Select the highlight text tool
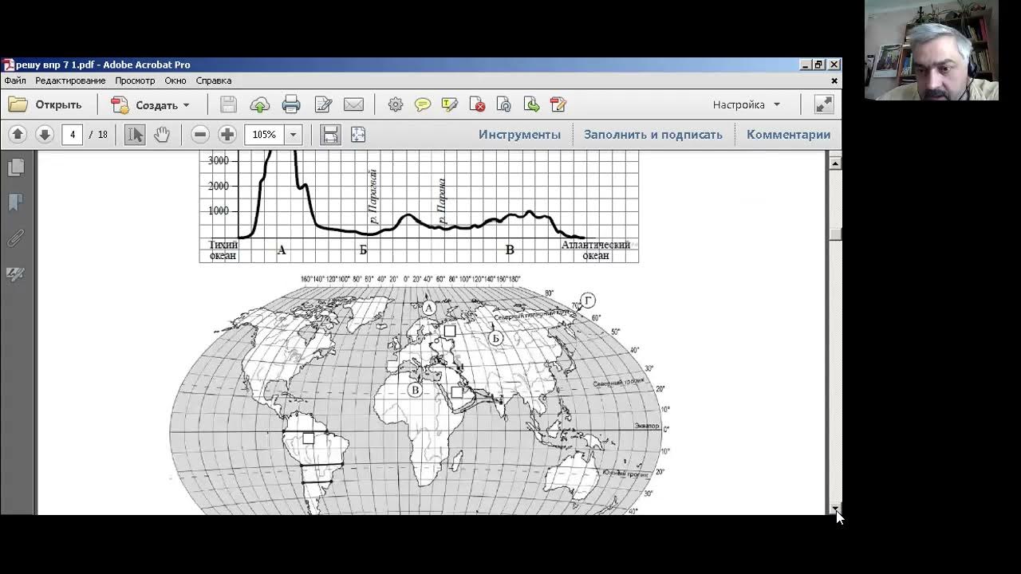Viewport: 1021px width, 574px height. tap(450, 104)
